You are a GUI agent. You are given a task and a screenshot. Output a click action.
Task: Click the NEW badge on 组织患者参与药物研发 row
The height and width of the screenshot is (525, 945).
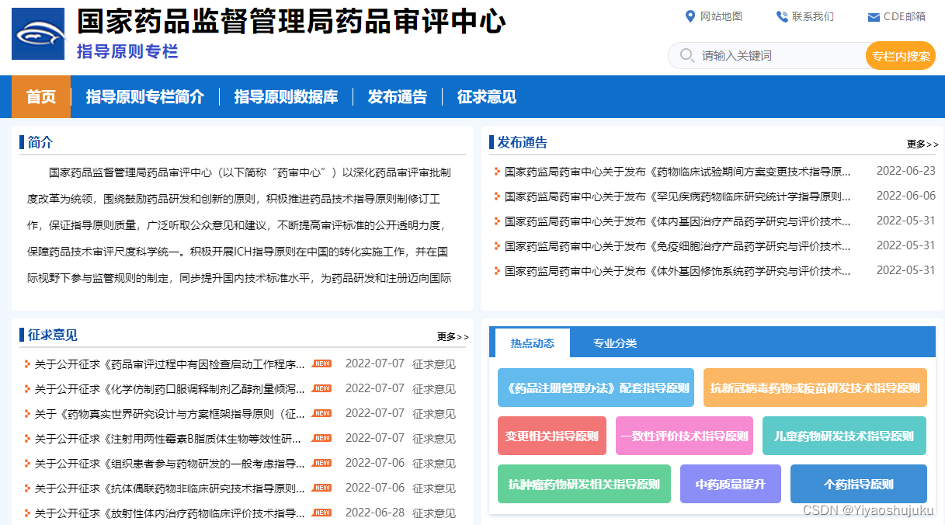point(321,463)
